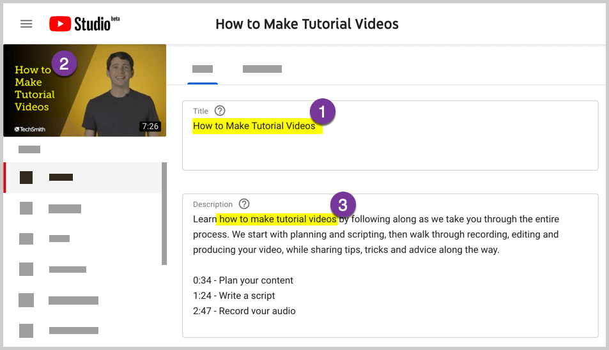609x350 pixels.
Task: Click the bottom-most icon in the left sidebar
Action: (26, 331)
